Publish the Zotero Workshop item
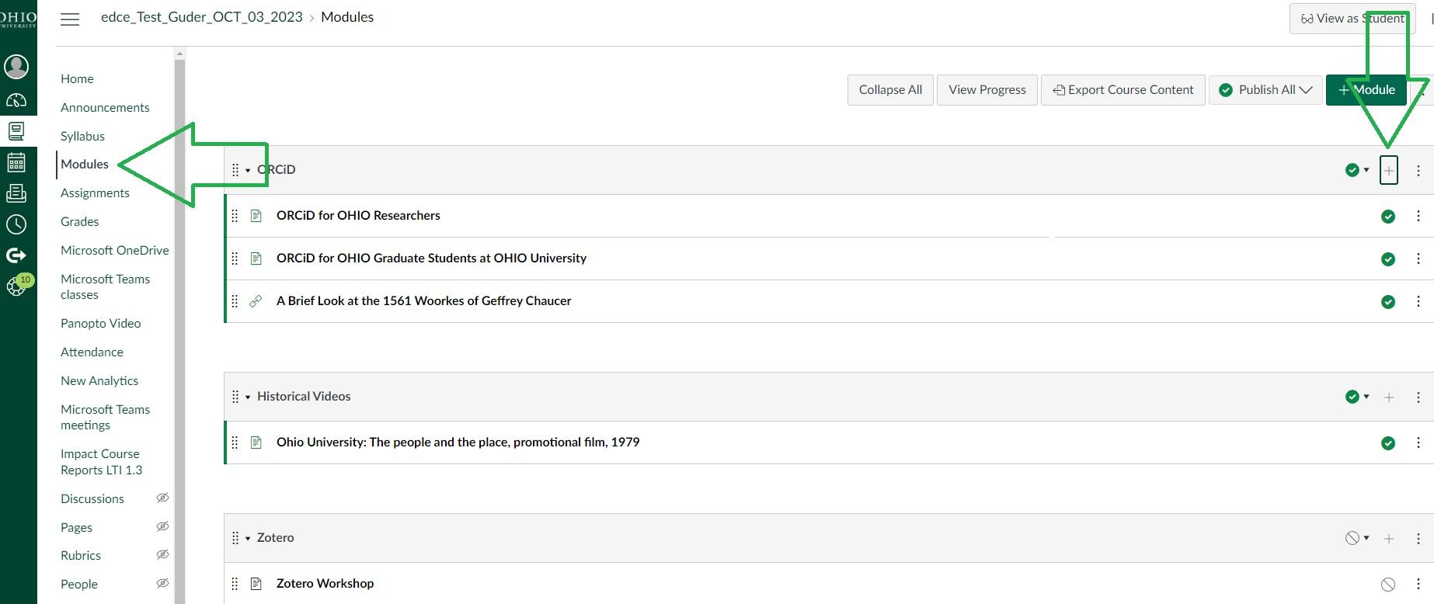The image size is (1434, 604). [x=1388, y=585]
